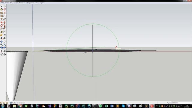192x108 pixels.
Task: Click the first geo-location status bar icon
Action: 1,103
